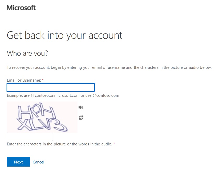The height and width of the screenshot is (170, 216).
Task: Click the user@contoso.onmicrosoft.com example address
Action: tap(52, 95)
